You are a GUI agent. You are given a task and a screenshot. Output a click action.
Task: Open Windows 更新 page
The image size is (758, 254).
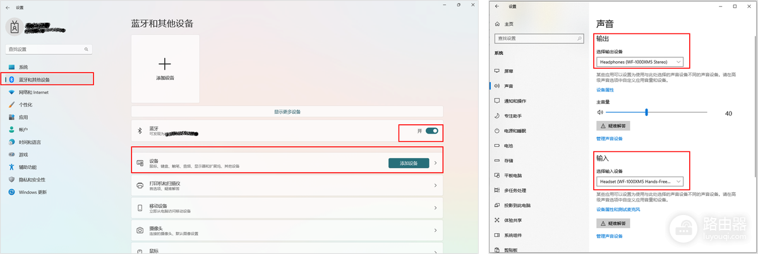point(32,192)
